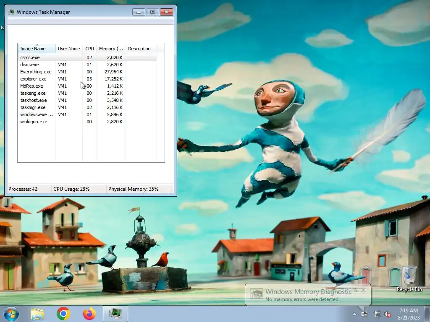This screenshot has height=322, width=430.
Task: Click the Task Manager resize grip
Action: tap(172, 191)
